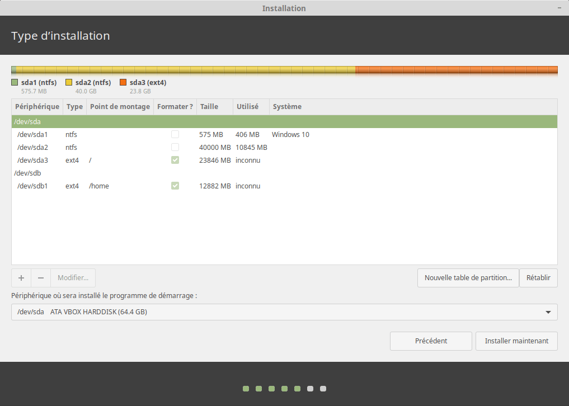Click the yellow sda2 legend square
Image resolution: width=569 pixels, height=406 pixels.
click(x=69, y=83)
